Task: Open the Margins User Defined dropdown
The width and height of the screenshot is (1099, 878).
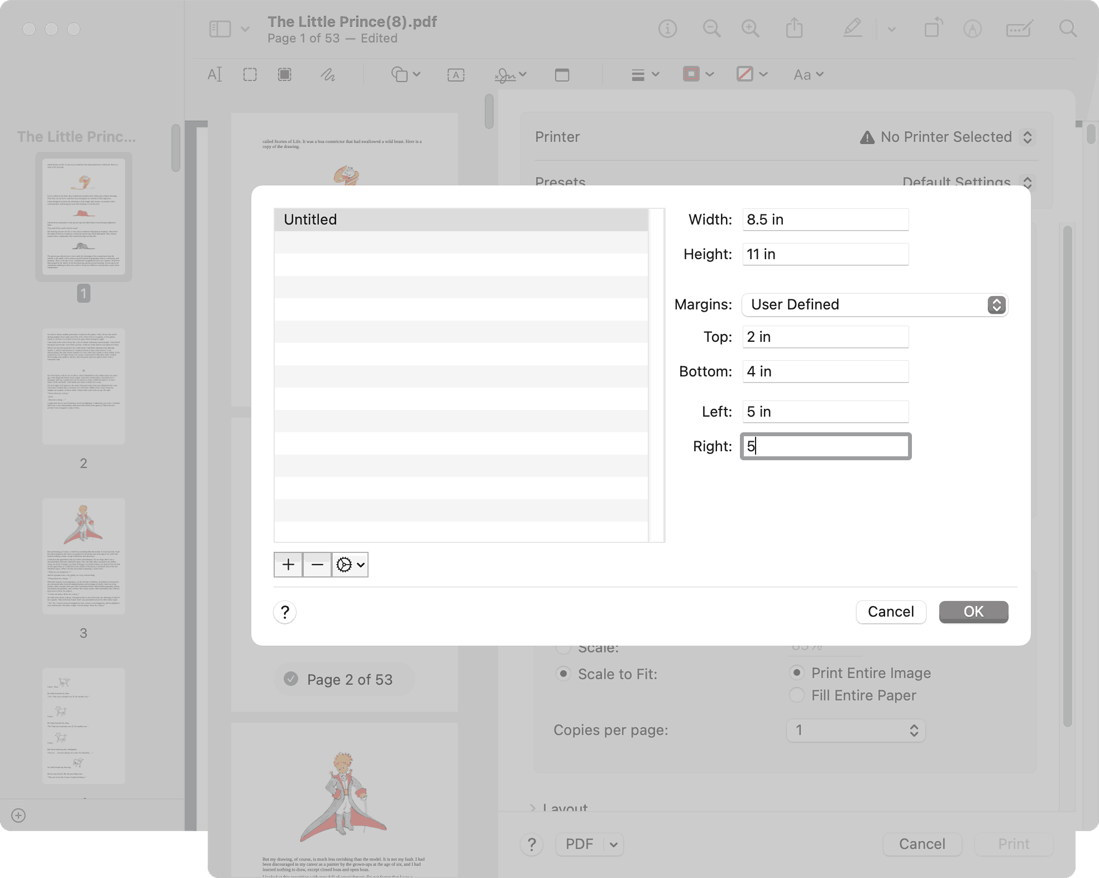Action: coord(875,304)
